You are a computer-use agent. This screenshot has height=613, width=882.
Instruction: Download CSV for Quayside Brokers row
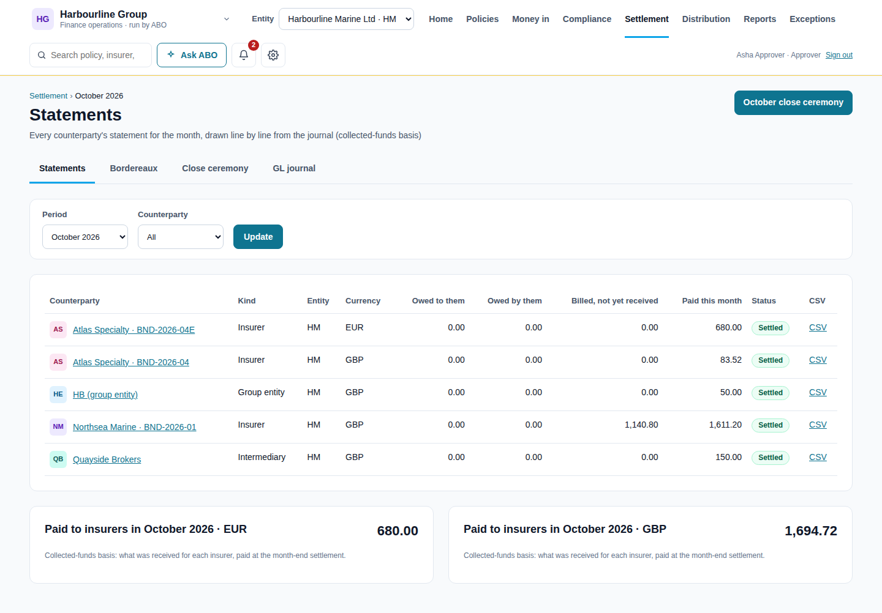coord(818,458)
